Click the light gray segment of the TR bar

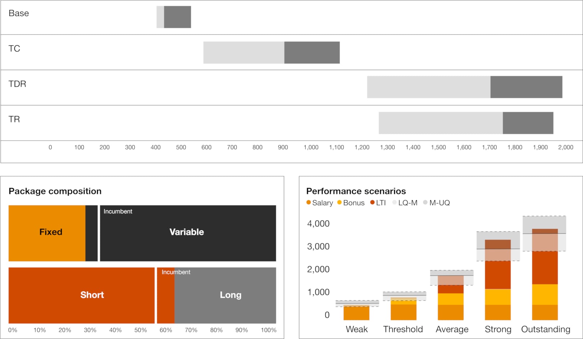pos(441,123)
